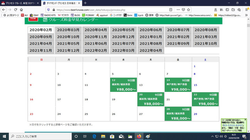The image size is (250, 140).
Task: Open the 12th cruise priced ¥88,000
Action: (x=123, y=84)
